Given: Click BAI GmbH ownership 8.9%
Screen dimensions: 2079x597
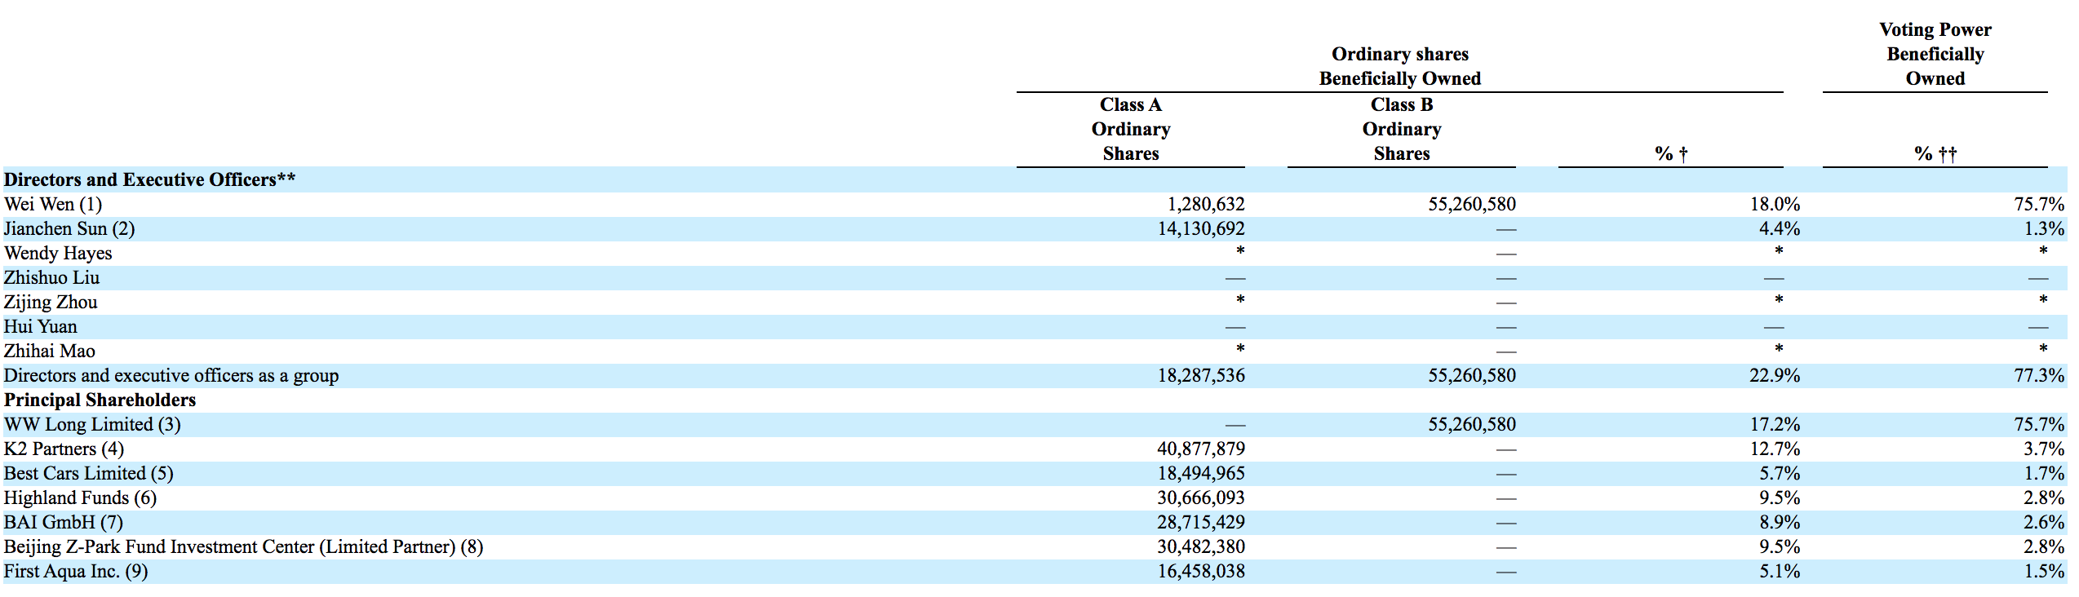Looking at the screenshot, I should pos(1780,523).
